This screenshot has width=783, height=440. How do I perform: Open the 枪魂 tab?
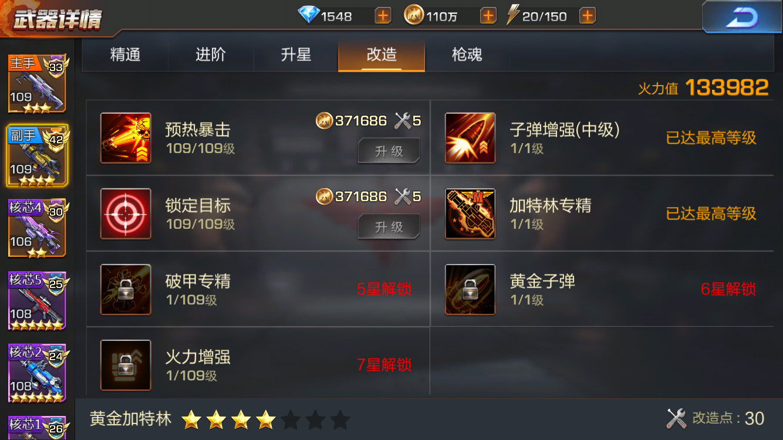click(x=467, y=55)
